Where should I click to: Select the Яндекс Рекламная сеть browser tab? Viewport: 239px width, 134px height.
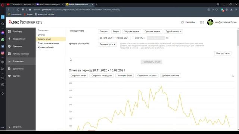(78, 4)
